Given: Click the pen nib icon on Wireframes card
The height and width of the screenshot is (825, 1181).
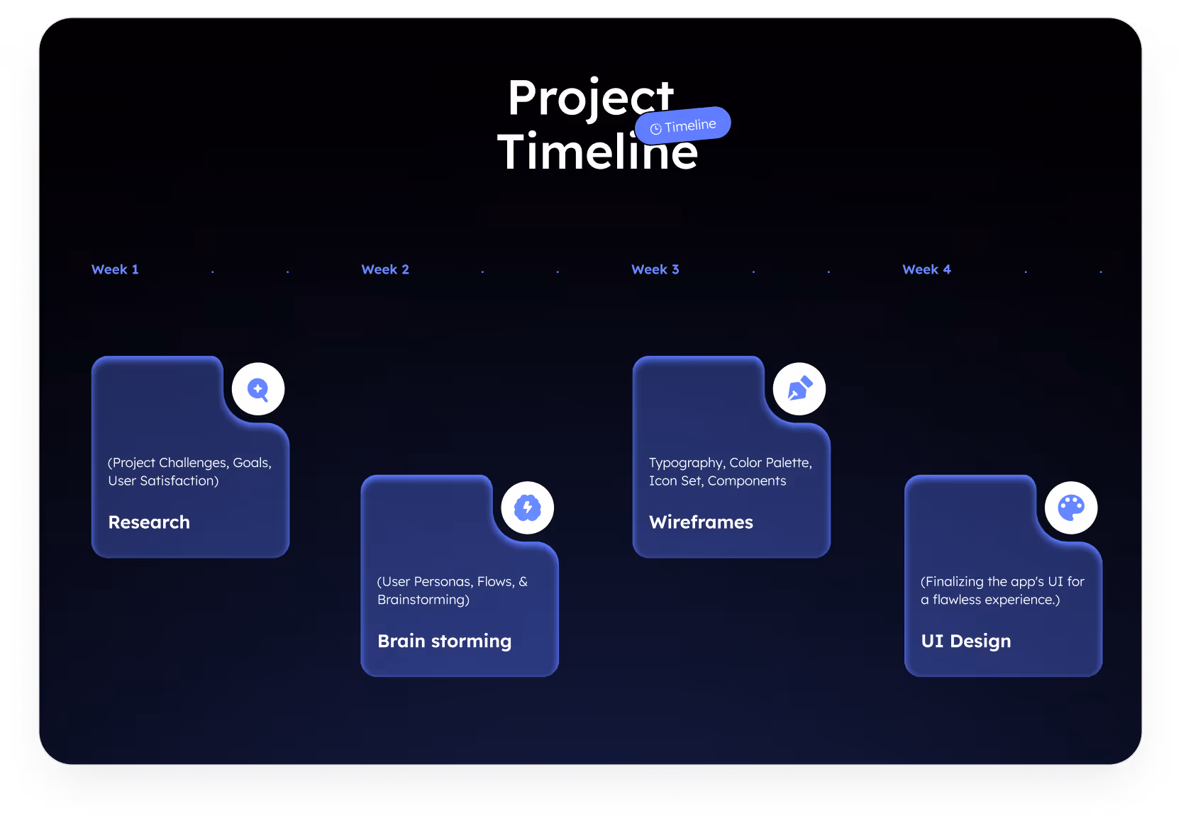Looking at the screenshot, I should click(x=799, y=389).
